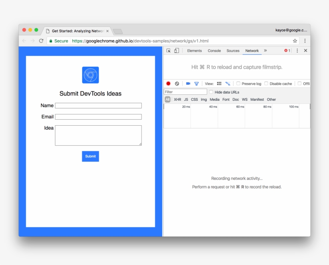Switch to the Console tab
This screenshot has height=265, width=329.
214,51
